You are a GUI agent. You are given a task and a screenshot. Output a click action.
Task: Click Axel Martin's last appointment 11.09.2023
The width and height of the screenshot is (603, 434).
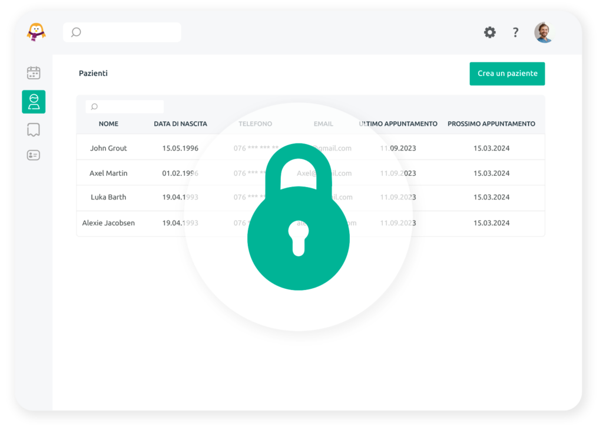(398, 173)
